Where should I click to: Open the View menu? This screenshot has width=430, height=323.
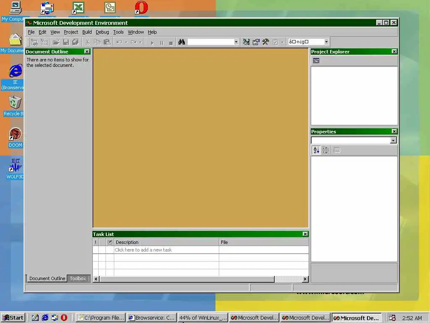point(55,32)
